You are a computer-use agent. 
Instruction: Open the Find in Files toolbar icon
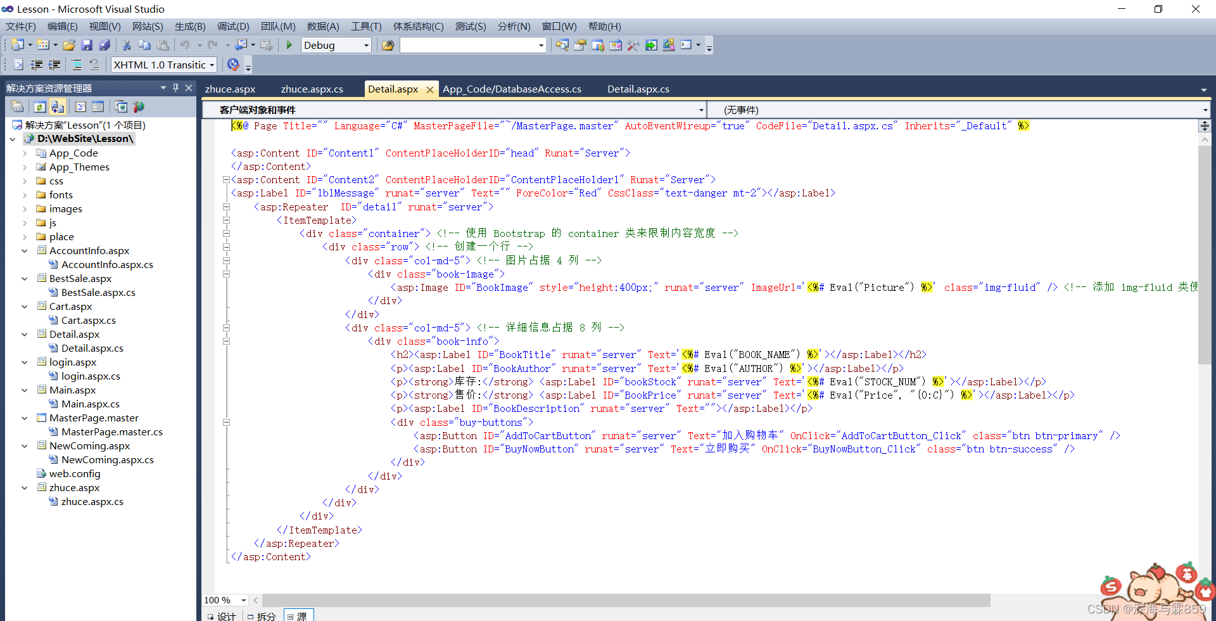[x=562, y=45]
